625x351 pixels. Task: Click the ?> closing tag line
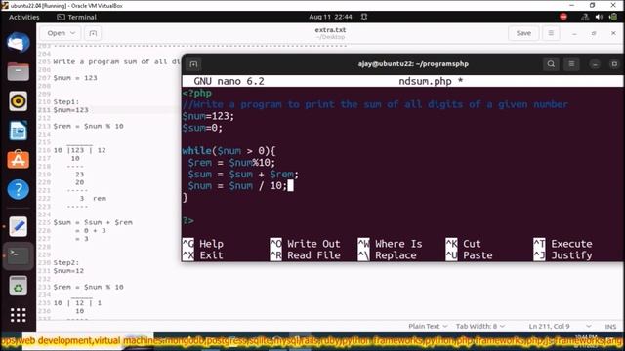tap(188, 221)
